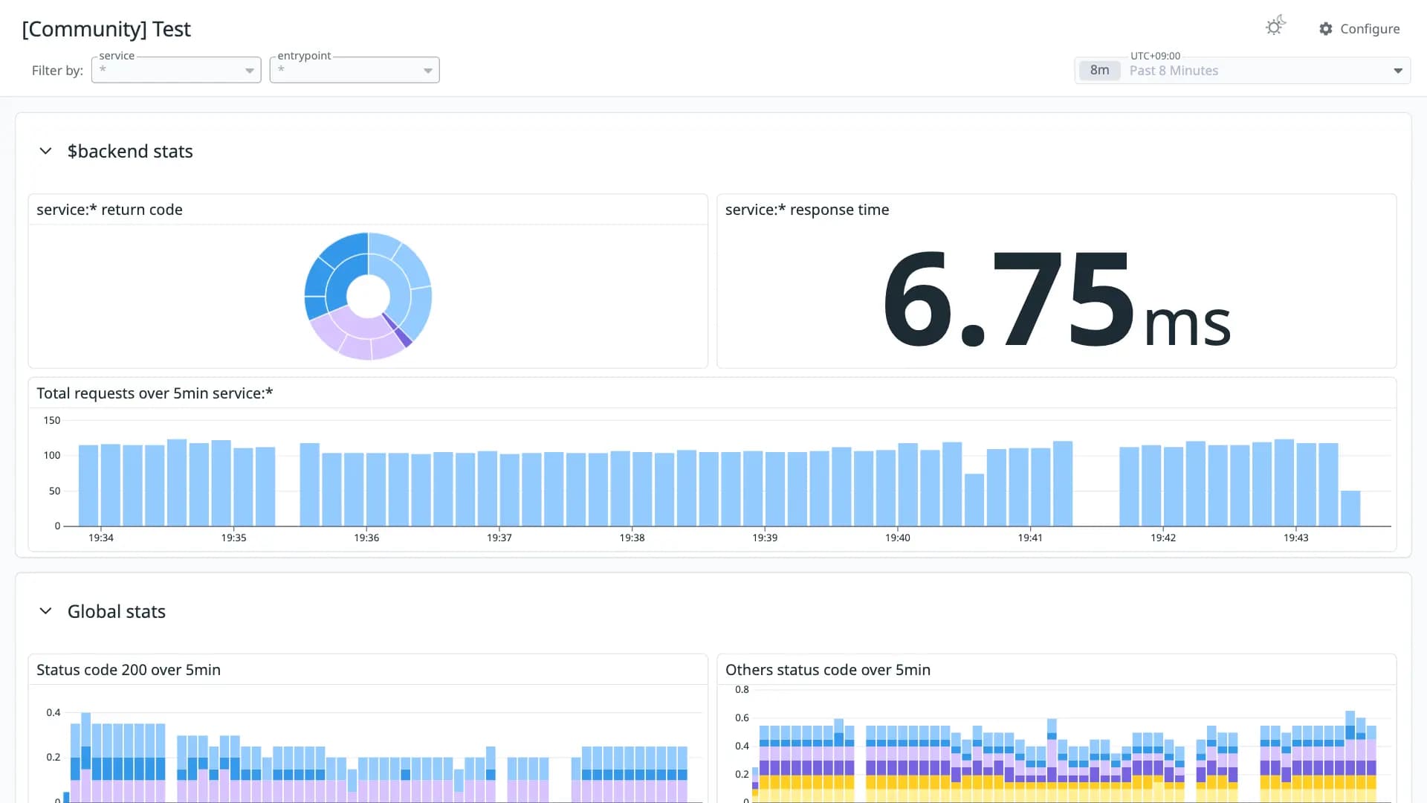This screenshot has height=803, width=1427.
Task: Click the 8m time badge
Action: [1099, 71]
